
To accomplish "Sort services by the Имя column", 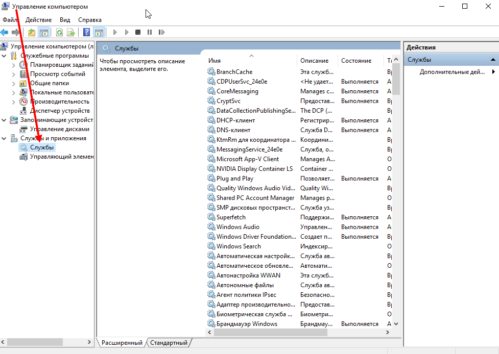I will coord(251,60).
